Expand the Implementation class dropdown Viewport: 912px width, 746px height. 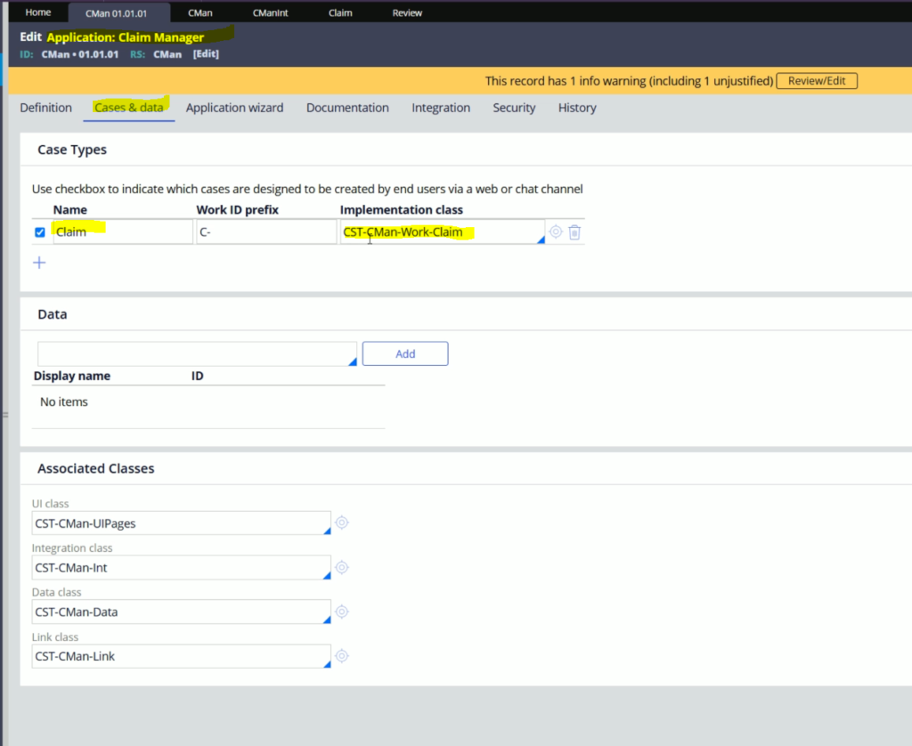point(541,239)
